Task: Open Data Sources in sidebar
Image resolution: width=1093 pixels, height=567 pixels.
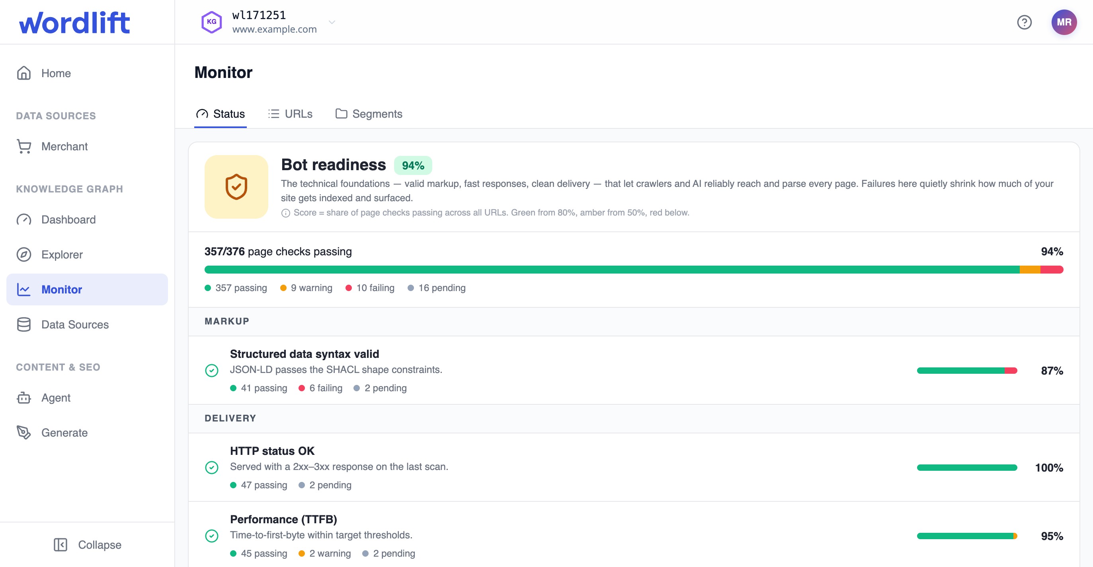Action: pyautogui.click(x=87, y=324)
